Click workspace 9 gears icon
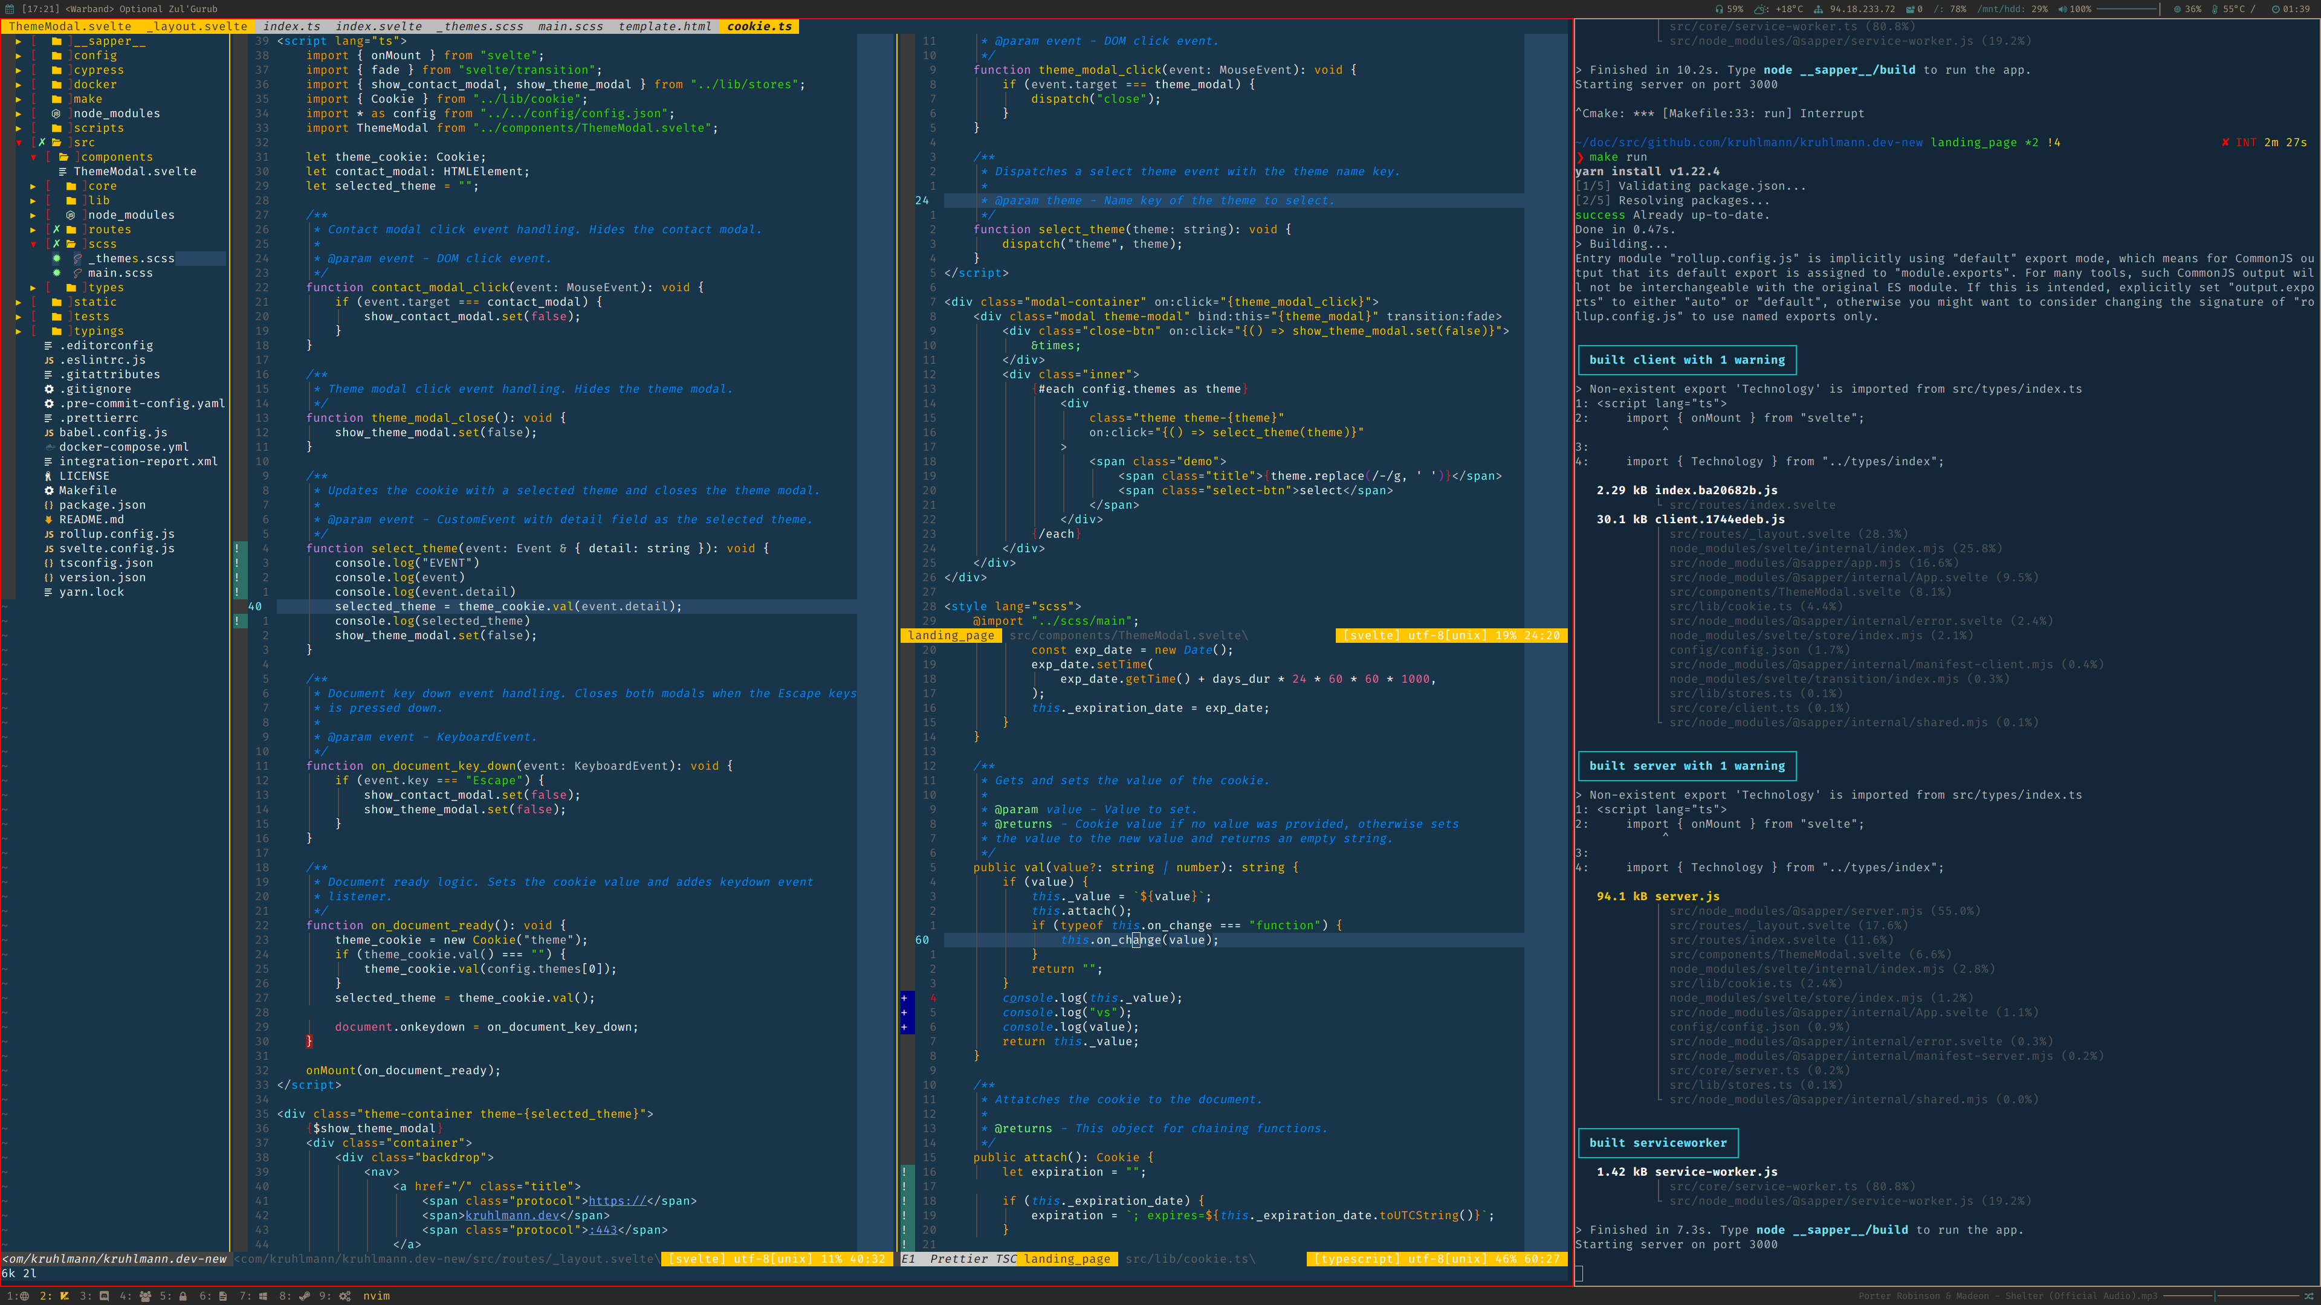The image size is (2321, 1305). click(345, 1296)
